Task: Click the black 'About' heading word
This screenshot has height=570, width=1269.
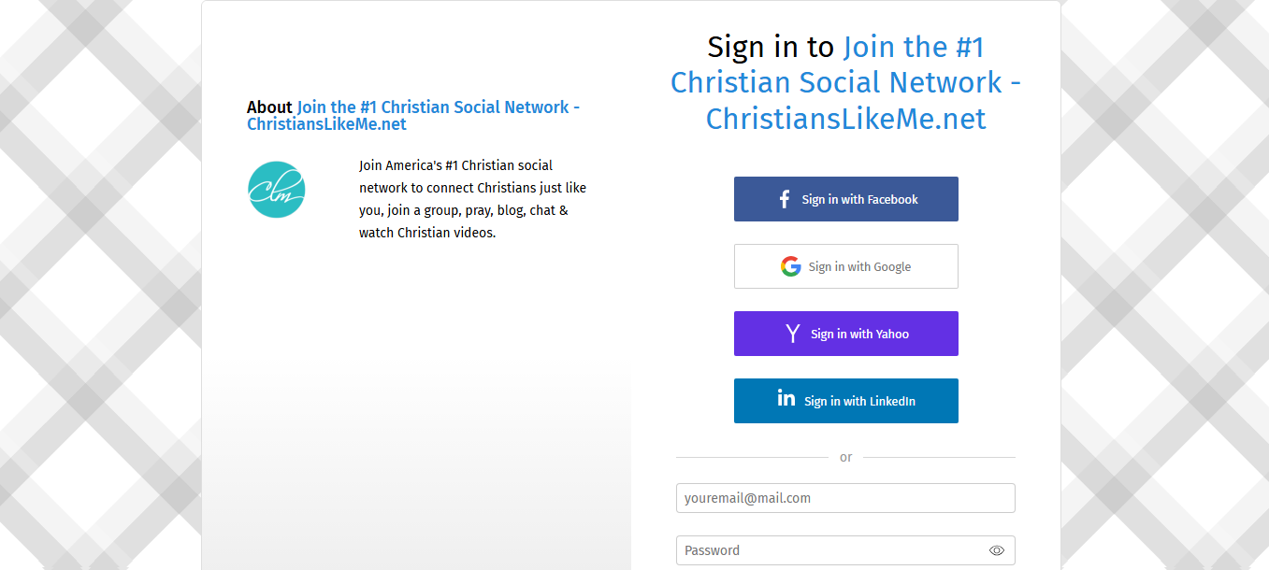Action: pyautogui.click(x=269, y=107)
